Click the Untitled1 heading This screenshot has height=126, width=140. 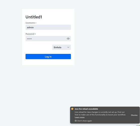34,17
